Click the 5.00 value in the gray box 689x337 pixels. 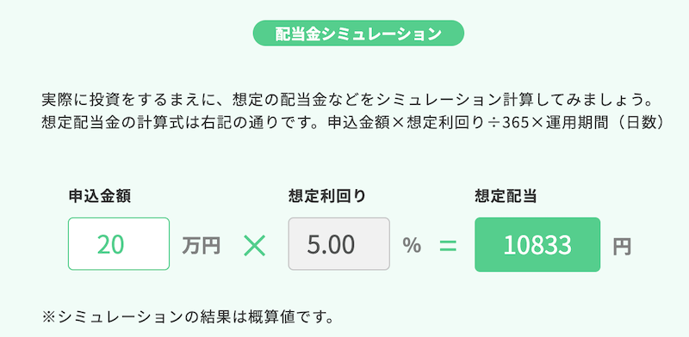[331, 245]
